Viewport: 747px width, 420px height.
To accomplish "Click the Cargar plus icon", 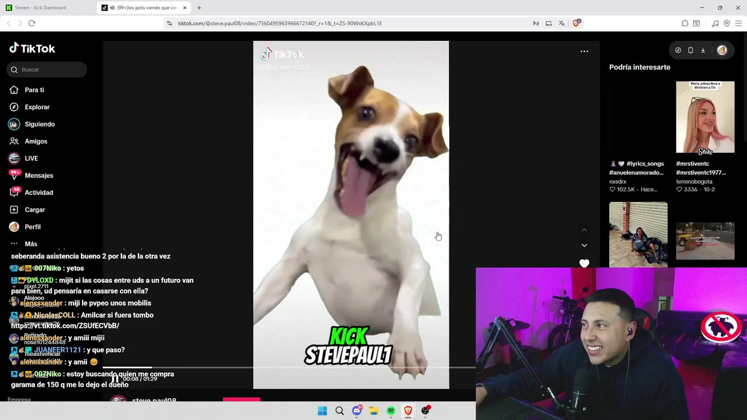I will 14,209.
